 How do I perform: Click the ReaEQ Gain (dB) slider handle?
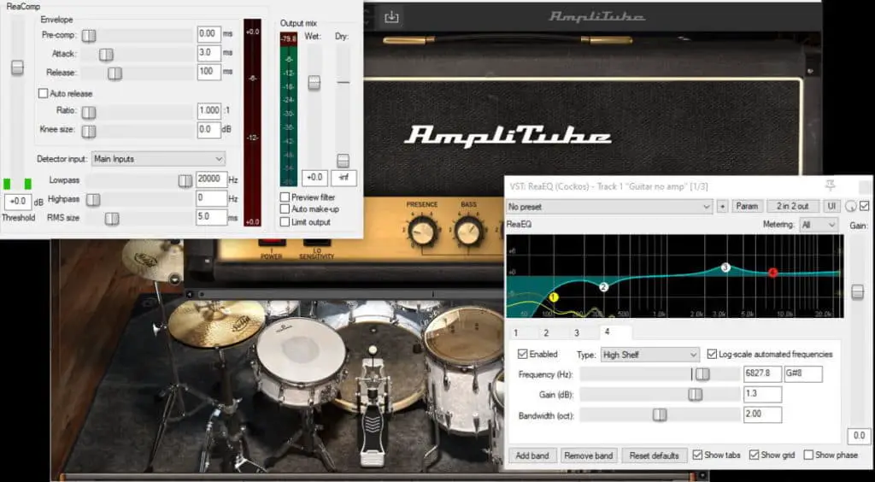(x=696, y=395)
